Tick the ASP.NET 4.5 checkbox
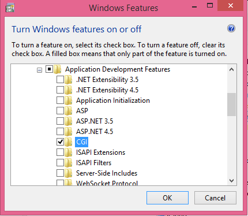Viewport: 248px width, 216px height. point(60,131)
